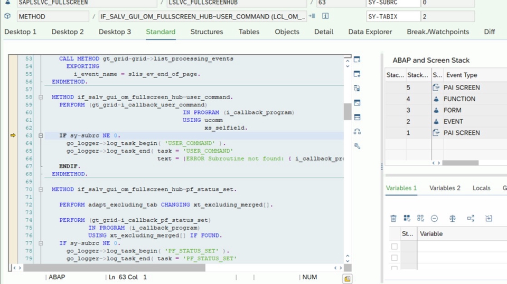This screenshot has height=284, width=507.
Task: Collapse the METHOD block at line 70
Action: pos(41,190)
